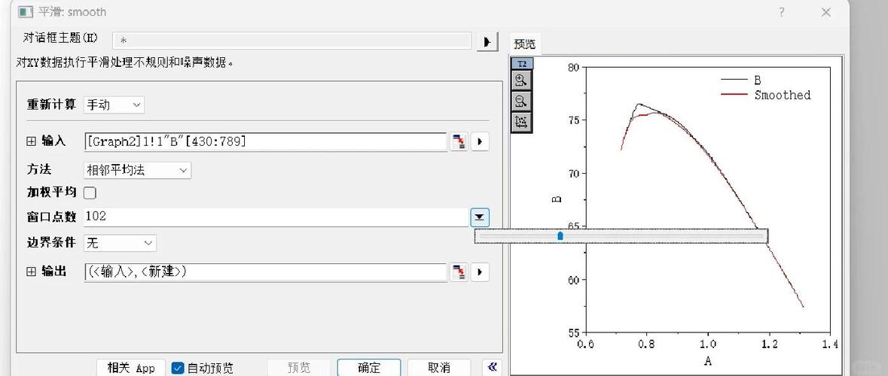Click the 边界条件 label
Viewport: 888px width, 376px height.
coord(51,243)
